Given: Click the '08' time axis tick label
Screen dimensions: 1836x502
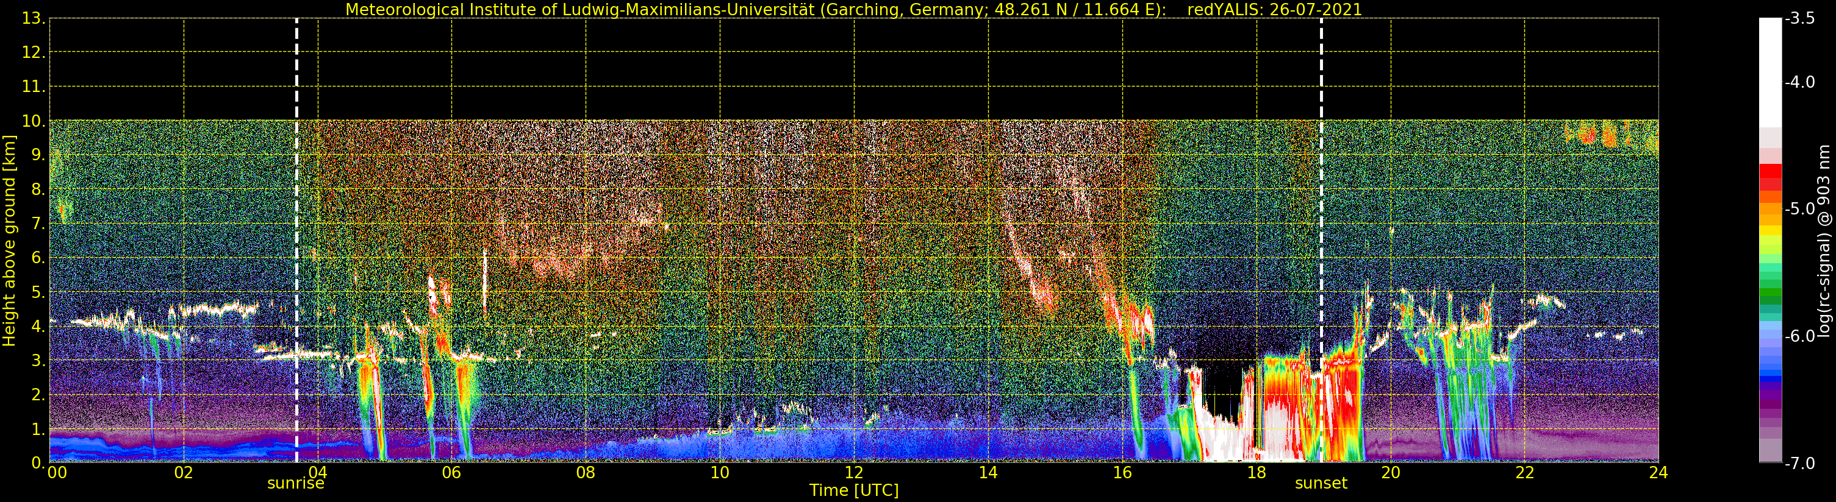Looking at the screenshot, I should pos(586,473).
